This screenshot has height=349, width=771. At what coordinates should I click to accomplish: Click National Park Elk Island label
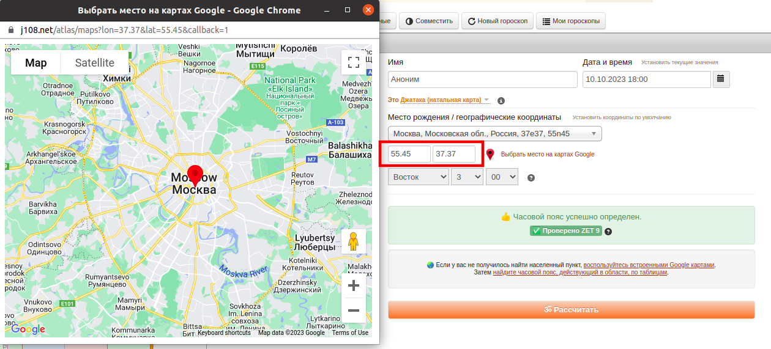click(290, 98)
